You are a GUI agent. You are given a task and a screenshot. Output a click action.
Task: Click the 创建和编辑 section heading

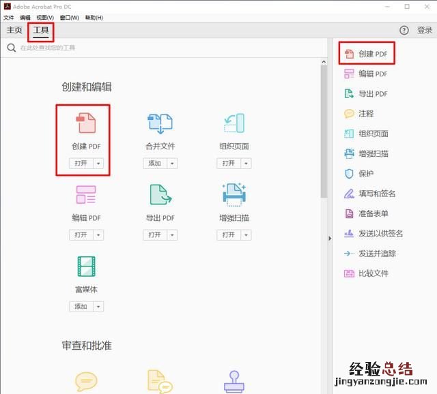pyautogui.click(x=87, y=87)
